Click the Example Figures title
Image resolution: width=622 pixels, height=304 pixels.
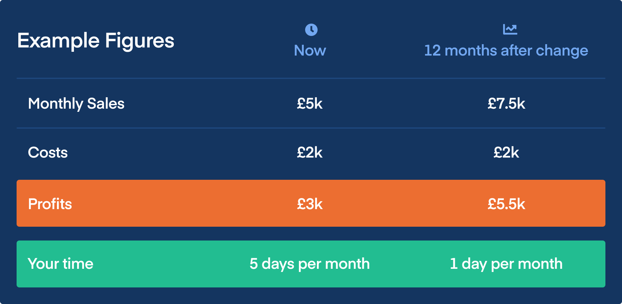(x=96, y=41)
